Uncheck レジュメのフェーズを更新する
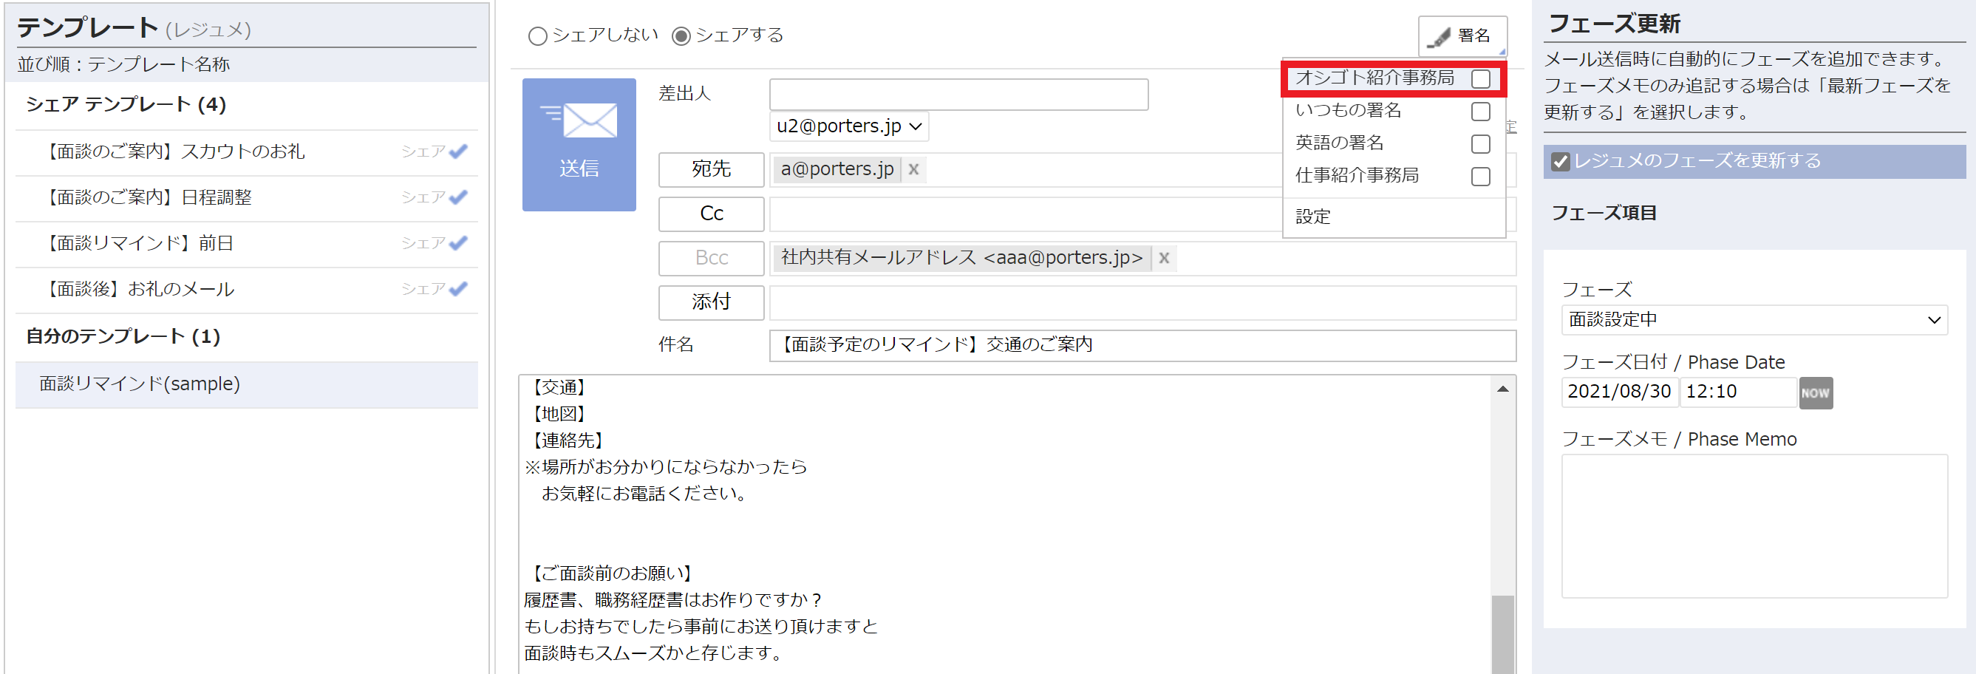 tap(1559, 161)
